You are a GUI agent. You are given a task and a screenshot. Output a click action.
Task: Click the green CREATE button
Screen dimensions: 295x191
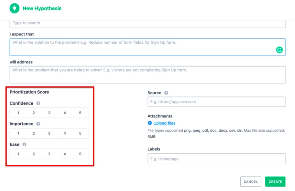[275, 182]
